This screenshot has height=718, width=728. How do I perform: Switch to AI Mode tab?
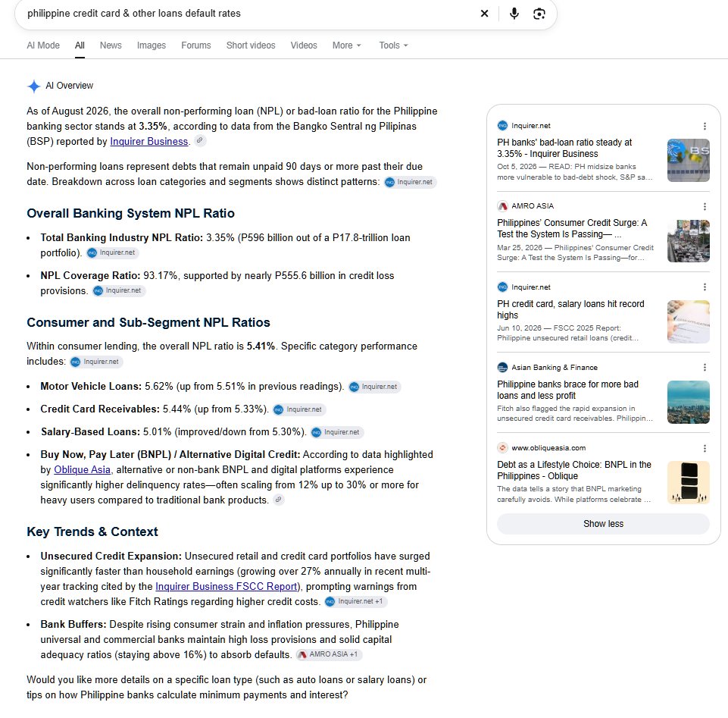point(43,45)
